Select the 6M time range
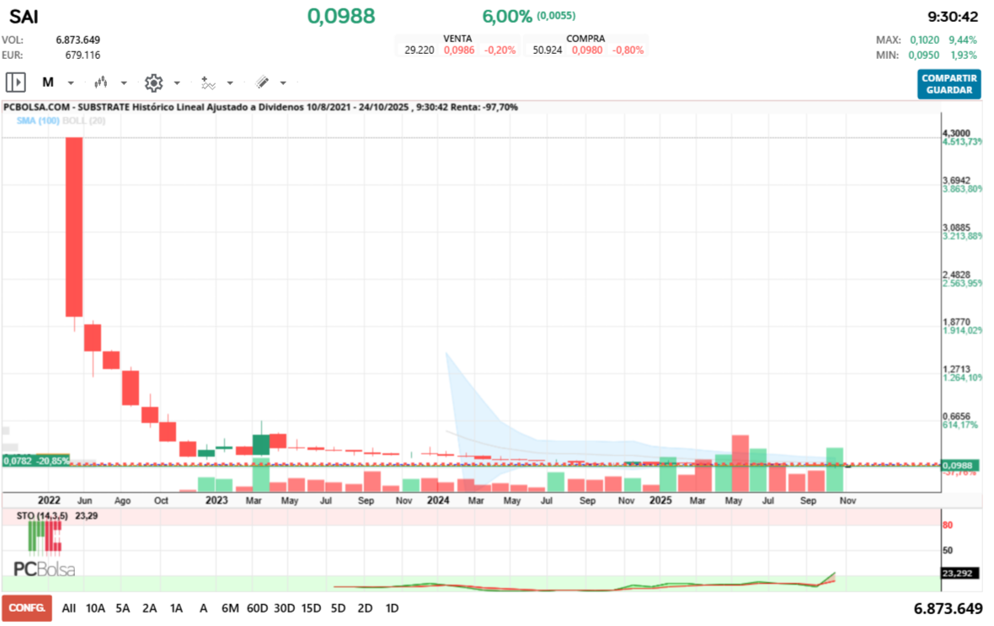 tap(230, 608)
